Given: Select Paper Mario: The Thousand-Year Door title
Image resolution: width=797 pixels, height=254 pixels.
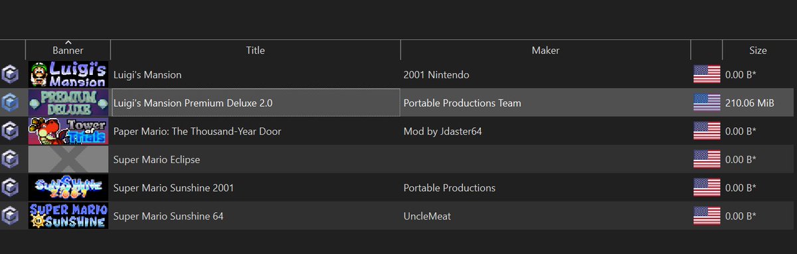Looking at the screenshot, I should coord(197,131).
